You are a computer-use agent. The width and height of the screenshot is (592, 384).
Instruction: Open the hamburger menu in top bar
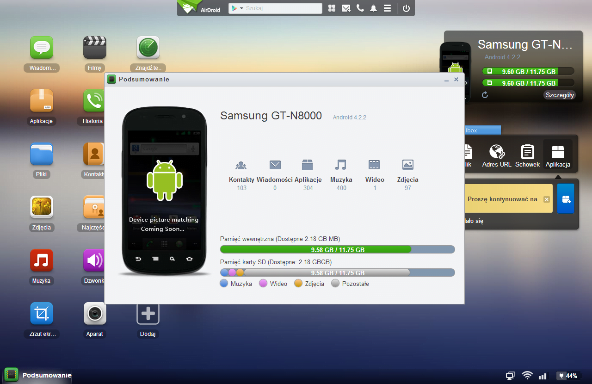388,8
